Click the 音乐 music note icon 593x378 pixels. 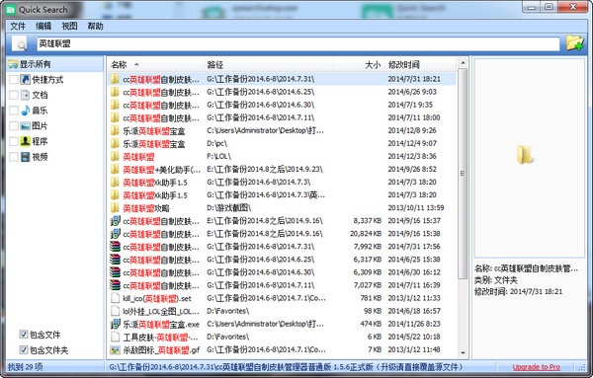pyautogui.click(x=26, y=111)
